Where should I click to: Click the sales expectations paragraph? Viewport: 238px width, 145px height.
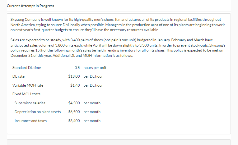click(118, 48)
